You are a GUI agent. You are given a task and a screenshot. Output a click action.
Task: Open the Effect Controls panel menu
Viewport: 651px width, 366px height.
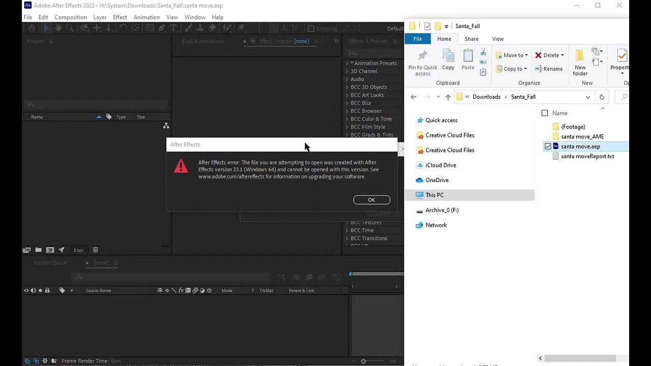tap(316, 41)
